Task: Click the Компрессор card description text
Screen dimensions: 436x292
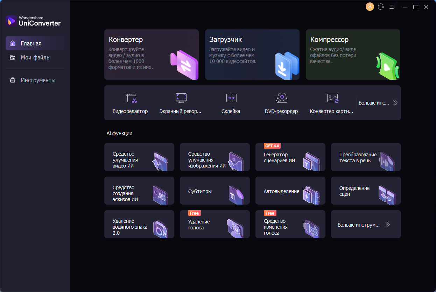Action: click(x=333, y=55)
